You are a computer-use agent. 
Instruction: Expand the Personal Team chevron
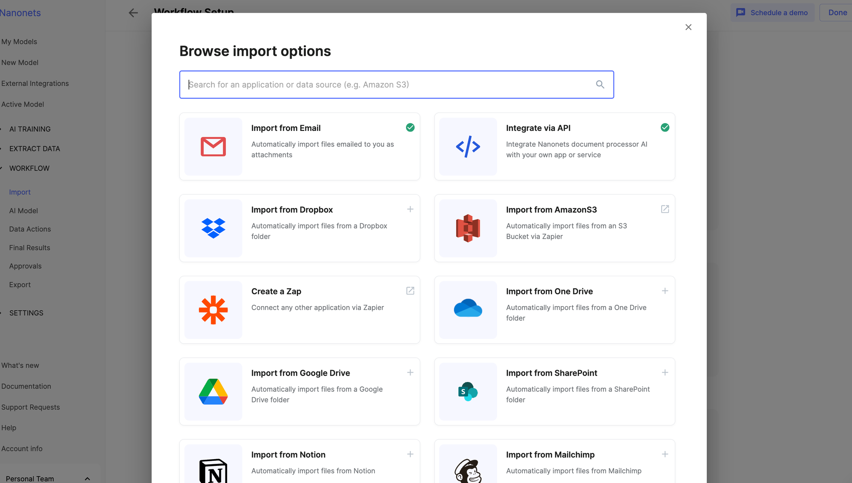coord(87,479)
